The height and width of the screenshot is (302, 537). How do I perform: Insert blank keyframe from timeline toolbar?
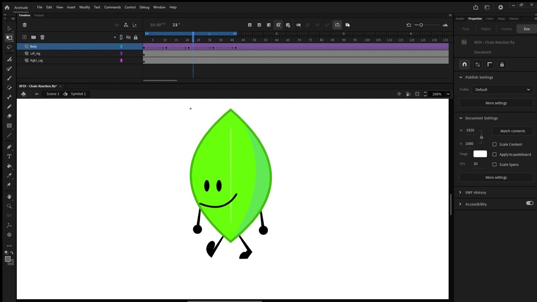coord(259,25)
